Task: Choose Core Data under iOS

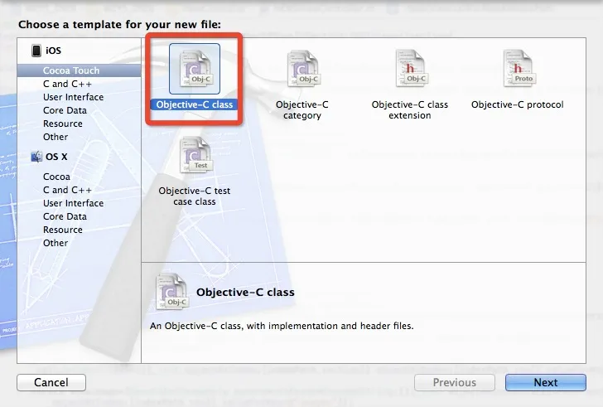Action: pos(65,110)
